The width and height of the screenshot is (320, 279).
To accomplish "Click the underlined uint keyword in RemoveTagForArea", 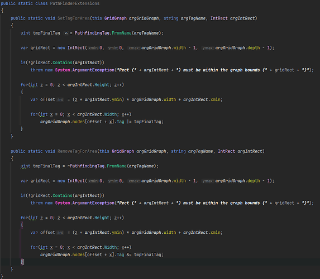I will 25,166.
